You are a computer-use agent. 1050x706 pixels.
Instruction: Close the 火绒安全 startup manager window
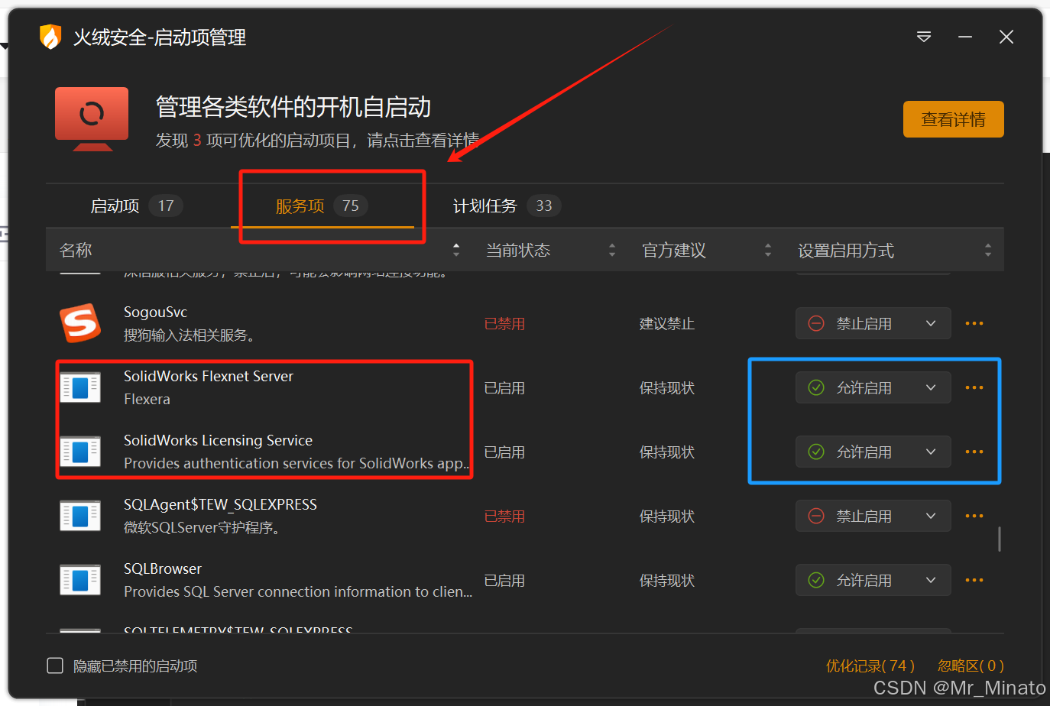[1006, 37]
